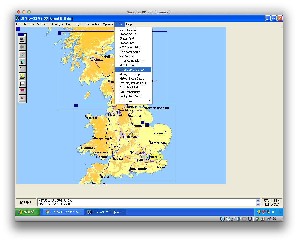
Task: Open the terminal computer icon button
Action: [22, 76]
